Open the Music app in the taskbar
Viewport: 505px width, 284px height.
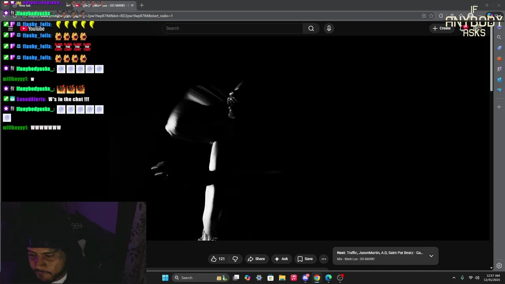pos(294,278)
